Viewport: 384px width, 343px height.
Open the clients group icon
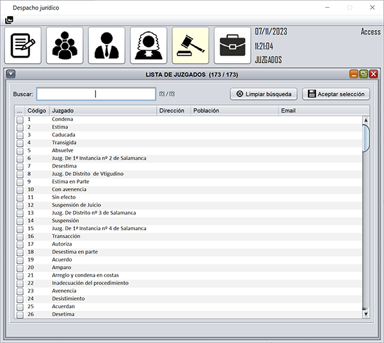pyautogui.click(x=65, y=45)
